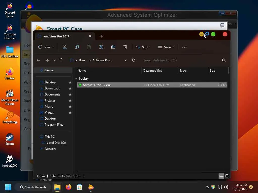Open Everything search desktop icon
This screenshot has width=258, height=193.
[x=10, y=118]
